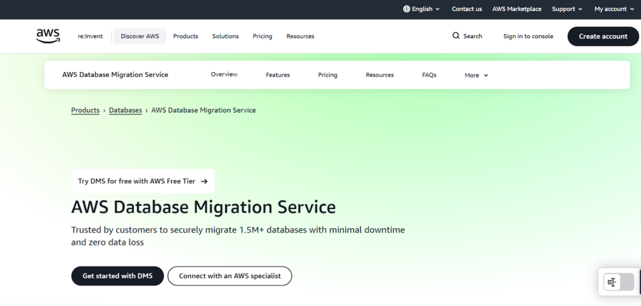Viewport: 641px width, 306px height.
Task: Click Sign in to console
Action: (x=528, y=36)
